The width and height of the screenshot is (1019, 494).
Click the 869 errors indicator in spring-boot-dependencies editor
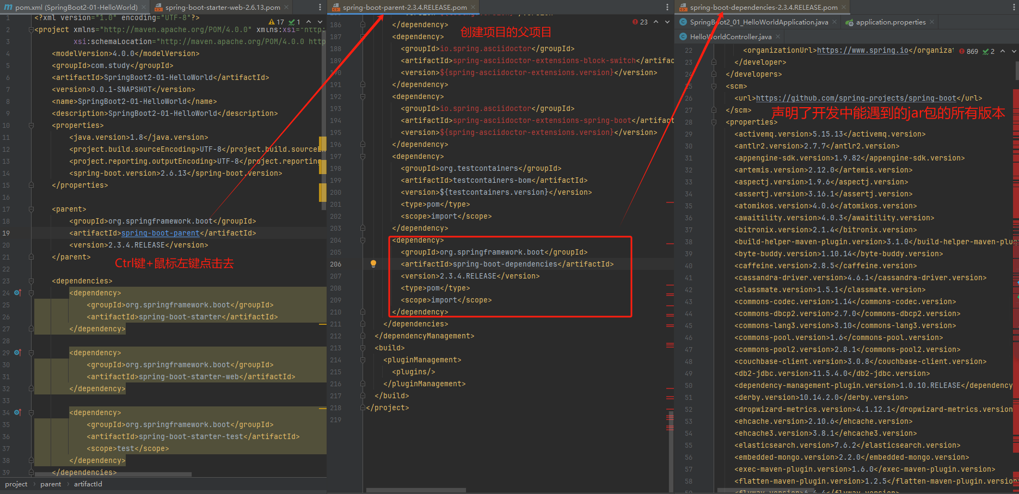(x=968, y=51)
